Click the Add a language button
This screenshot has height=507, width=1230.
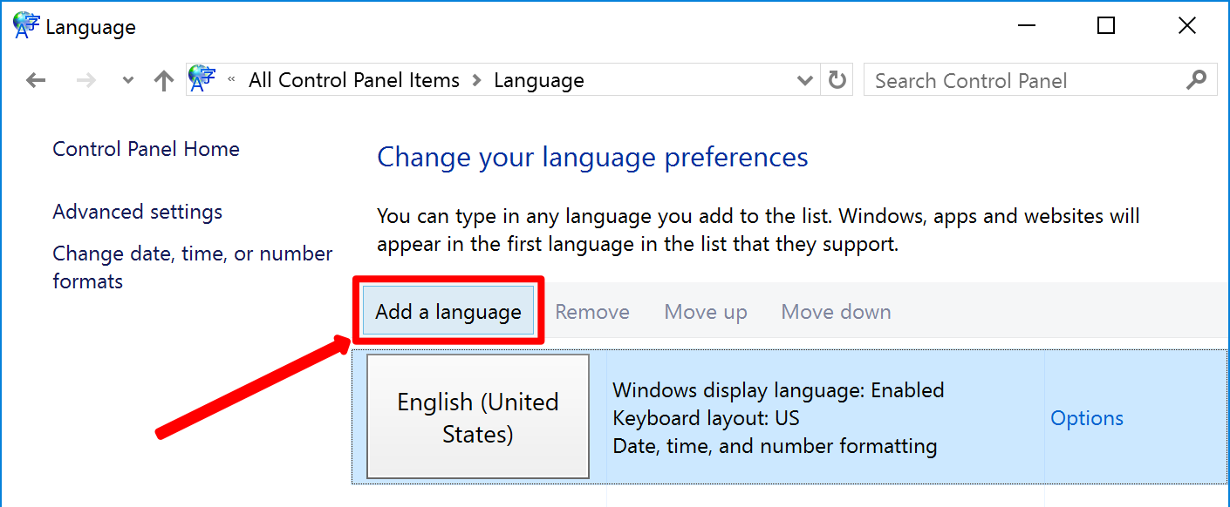(448, 312)
